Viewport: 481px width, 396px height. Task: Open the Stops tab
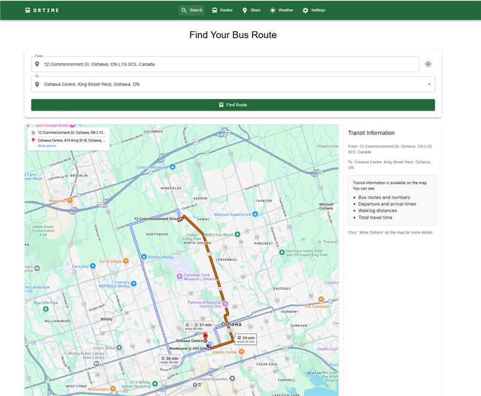[x=251, y=10]
